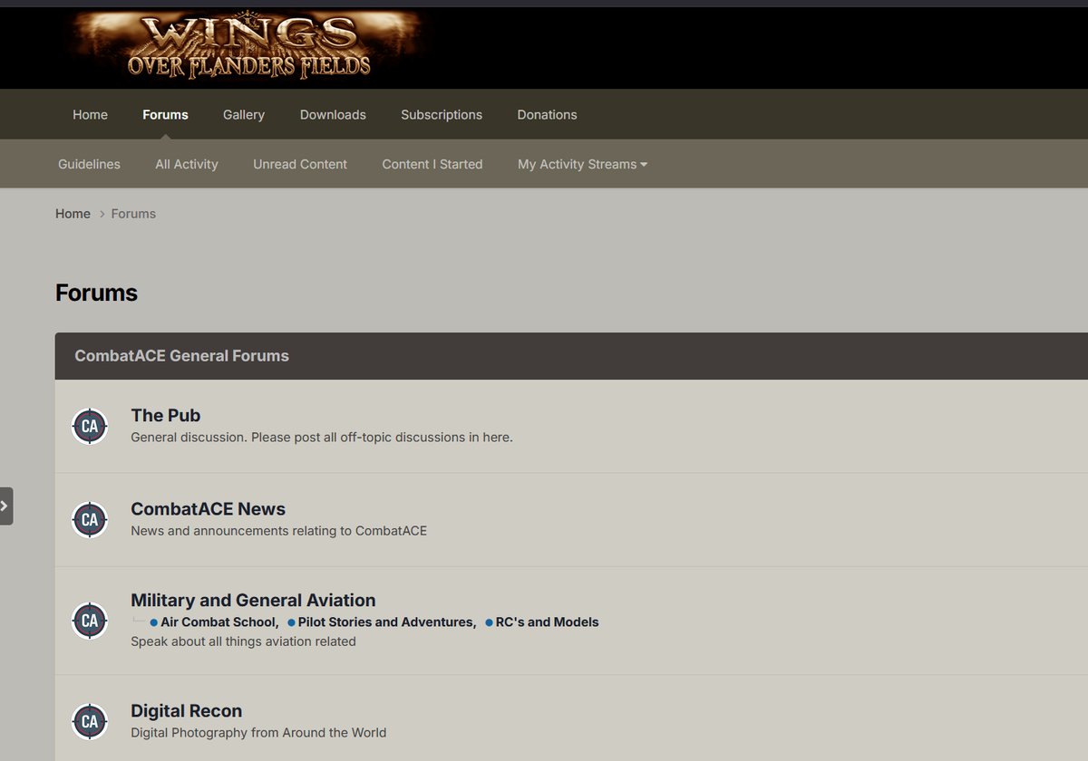Click the Home breadcrumb link
Image resolution: width=1088 pixels, height=761 pixels.
[73, 214]
